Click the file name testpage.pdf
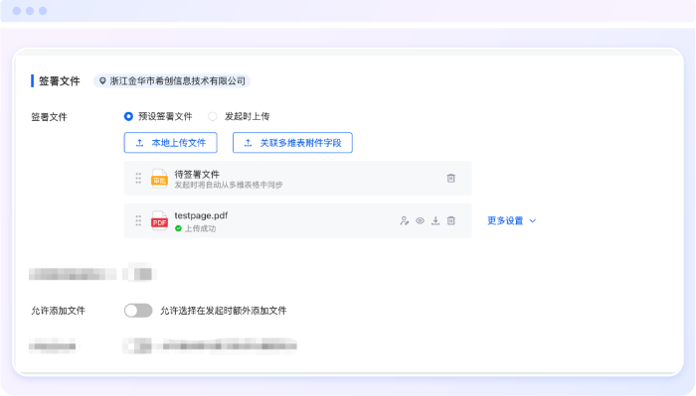 (201, 215)
